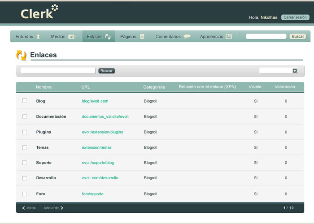Click the Atras left chevron icon
Viewport: 314px width, 224px height.
tap(23, 208)
